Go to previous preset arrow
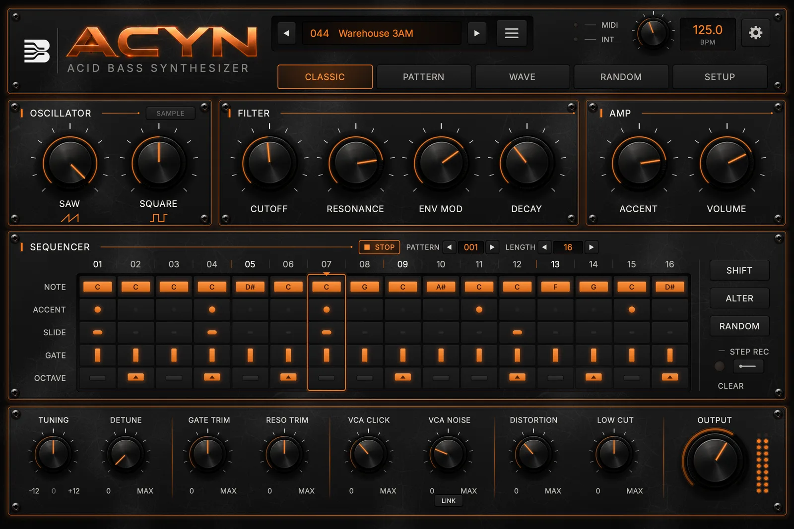794x529 pixels. [286, 33]
